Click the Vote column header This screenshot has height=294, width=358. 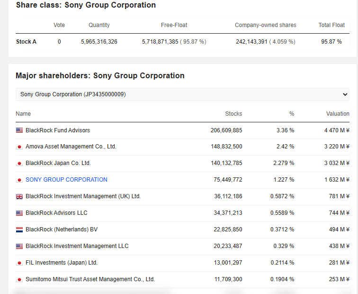pos(59,25)
